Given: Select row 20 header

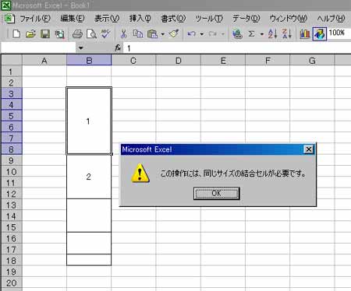Looking at the screenshot, I should pyautogui.click(x=12, y=282).
